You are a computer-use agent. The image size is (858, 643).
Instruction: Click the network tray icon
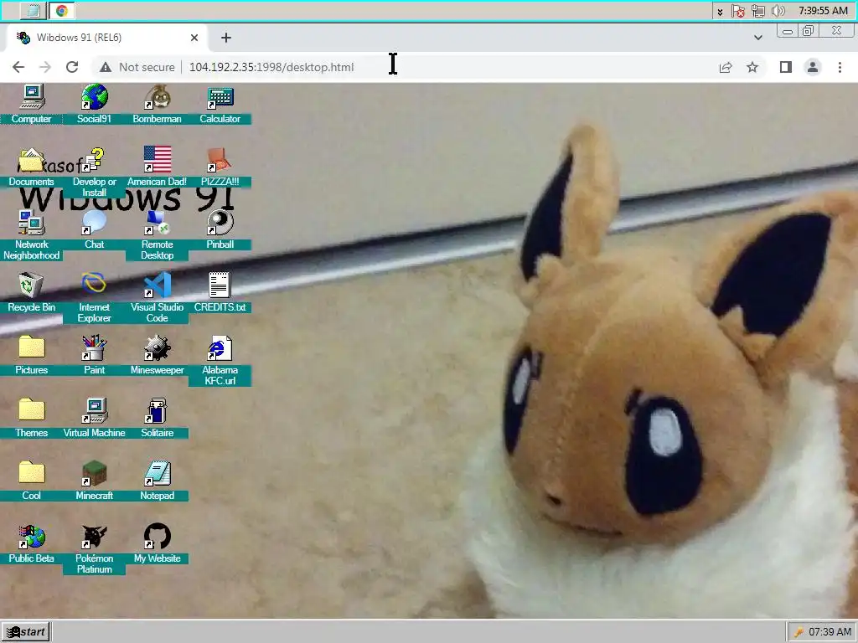point(757,11)
